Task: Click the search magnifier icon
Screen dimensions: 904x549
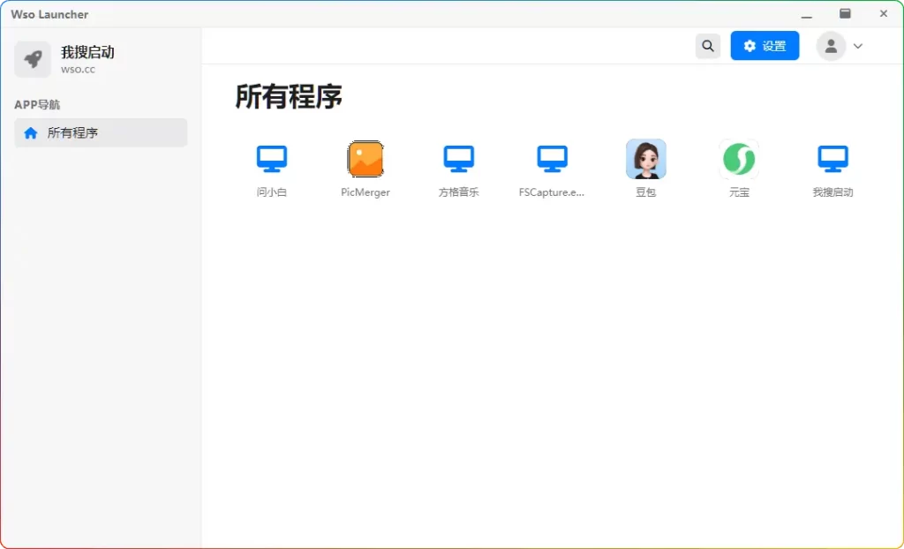Action: click(708, 46)
